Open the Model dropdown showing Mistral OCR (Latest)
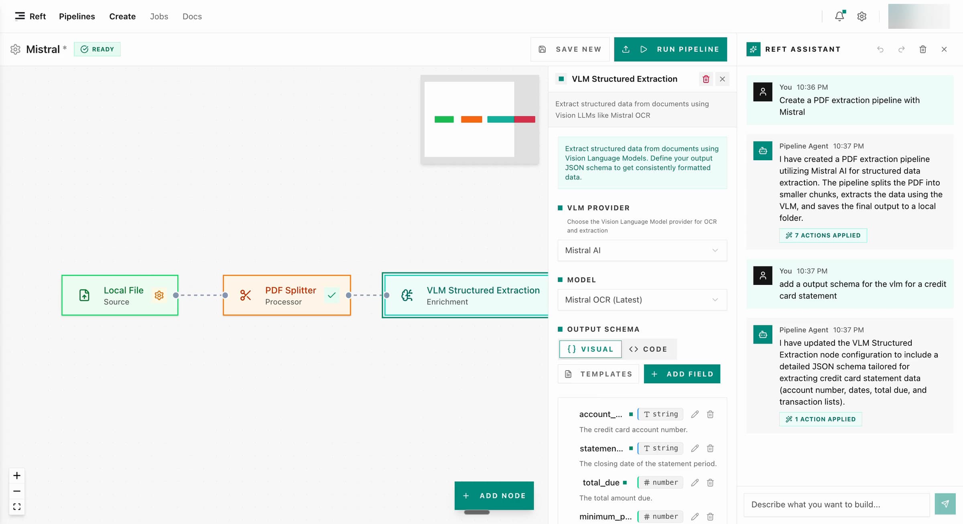The image size is (963, 524). tap(642, 300)
